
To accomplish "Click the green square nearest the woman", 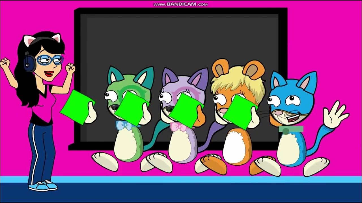I will [x=77, y=107].
